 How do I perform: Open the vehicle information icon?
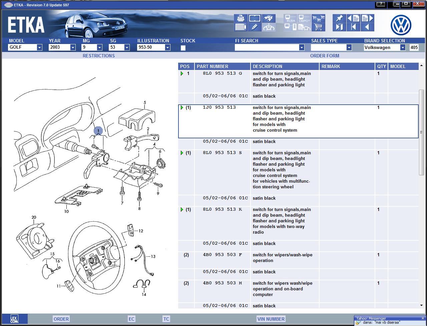(x=269, y=27)
